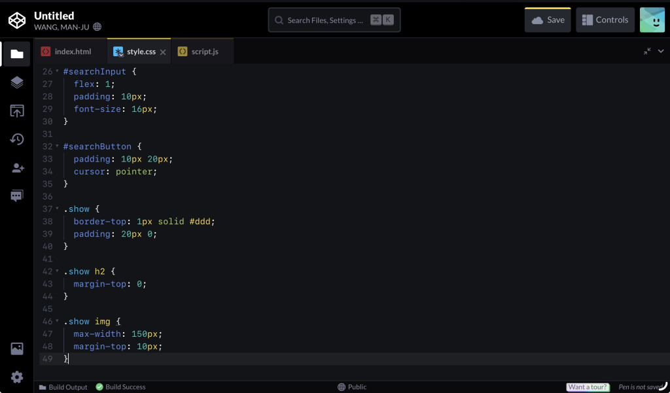The image size is (670, 393).
Task: Open the assets image sidebar icon
Action: click(16, 349)
